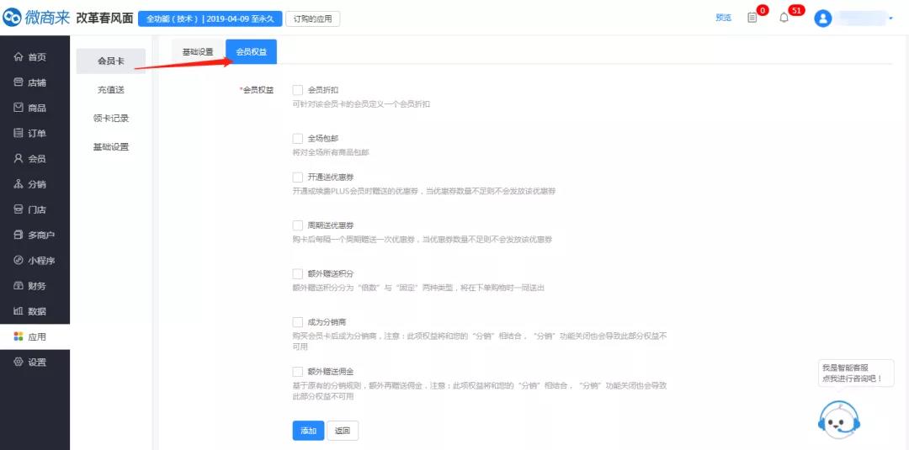Click the blue 添加 button
This screenshot has width=909, height=450.
coord(307,431)
